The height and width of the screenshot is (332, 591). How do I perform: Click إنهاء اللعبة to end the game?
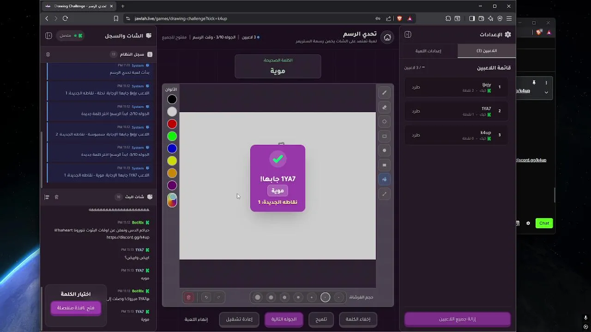tap(196, 319)
